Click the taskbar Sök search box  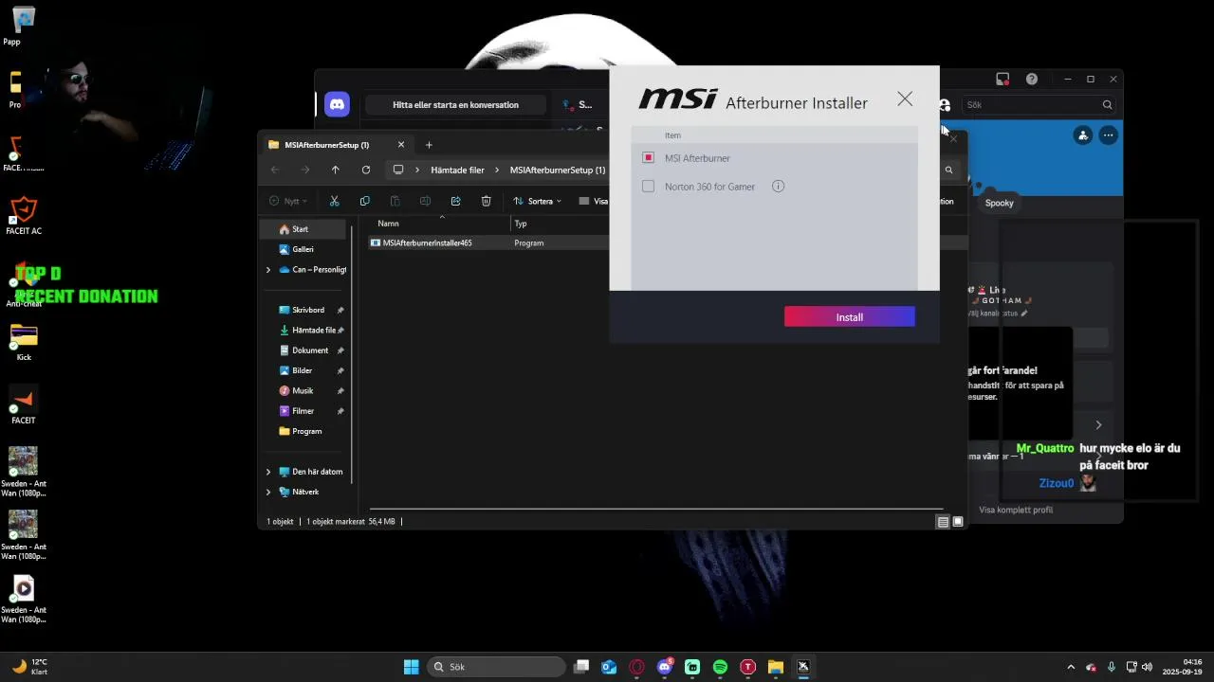(496, 667)
